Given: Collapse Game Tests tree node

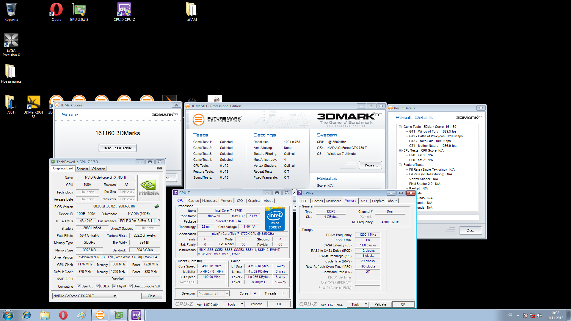Looking at the screenshot, I should tap(400, 127).
